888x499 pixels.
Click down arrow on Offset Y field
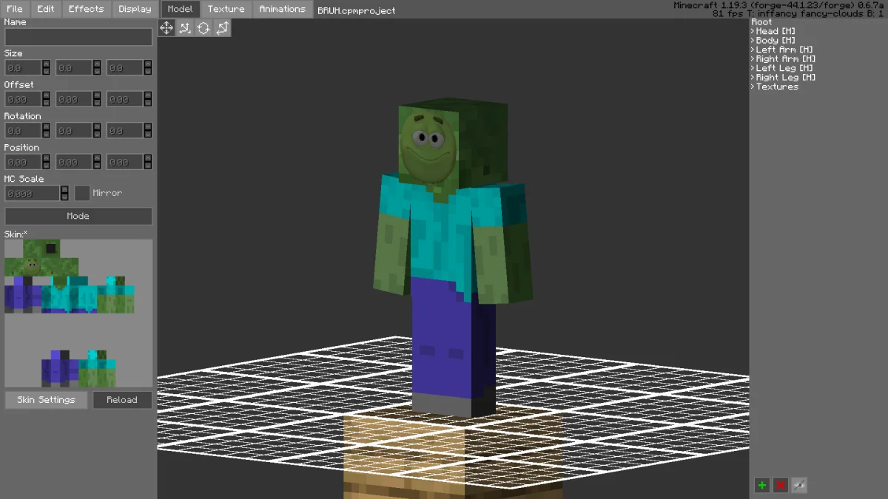pos(97,103)
